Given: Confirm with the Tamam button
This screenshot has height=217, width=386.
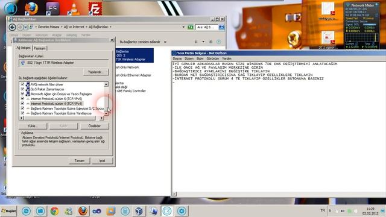Looking at the screenshot, I should click(x=79, y=161).
